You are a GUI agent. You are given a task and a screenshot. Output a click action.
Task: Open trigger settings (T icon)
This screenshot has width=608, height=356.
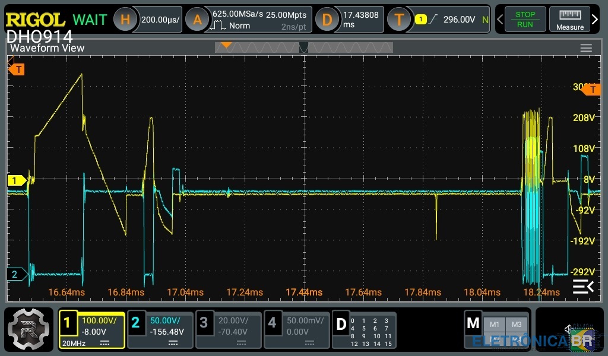click(399, 20)
